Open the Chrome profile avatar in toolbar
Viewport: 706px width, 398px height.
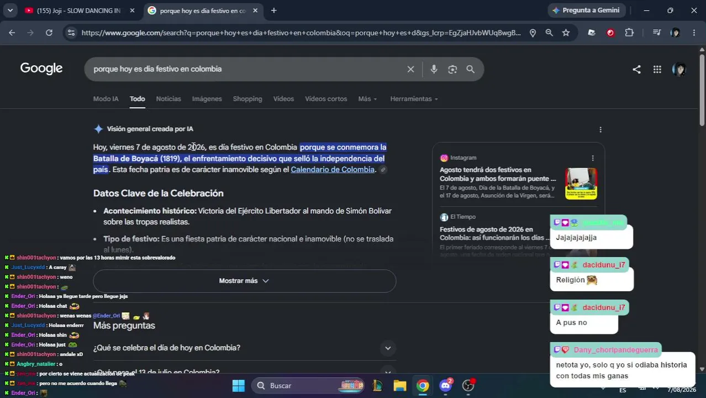point(675,33)
